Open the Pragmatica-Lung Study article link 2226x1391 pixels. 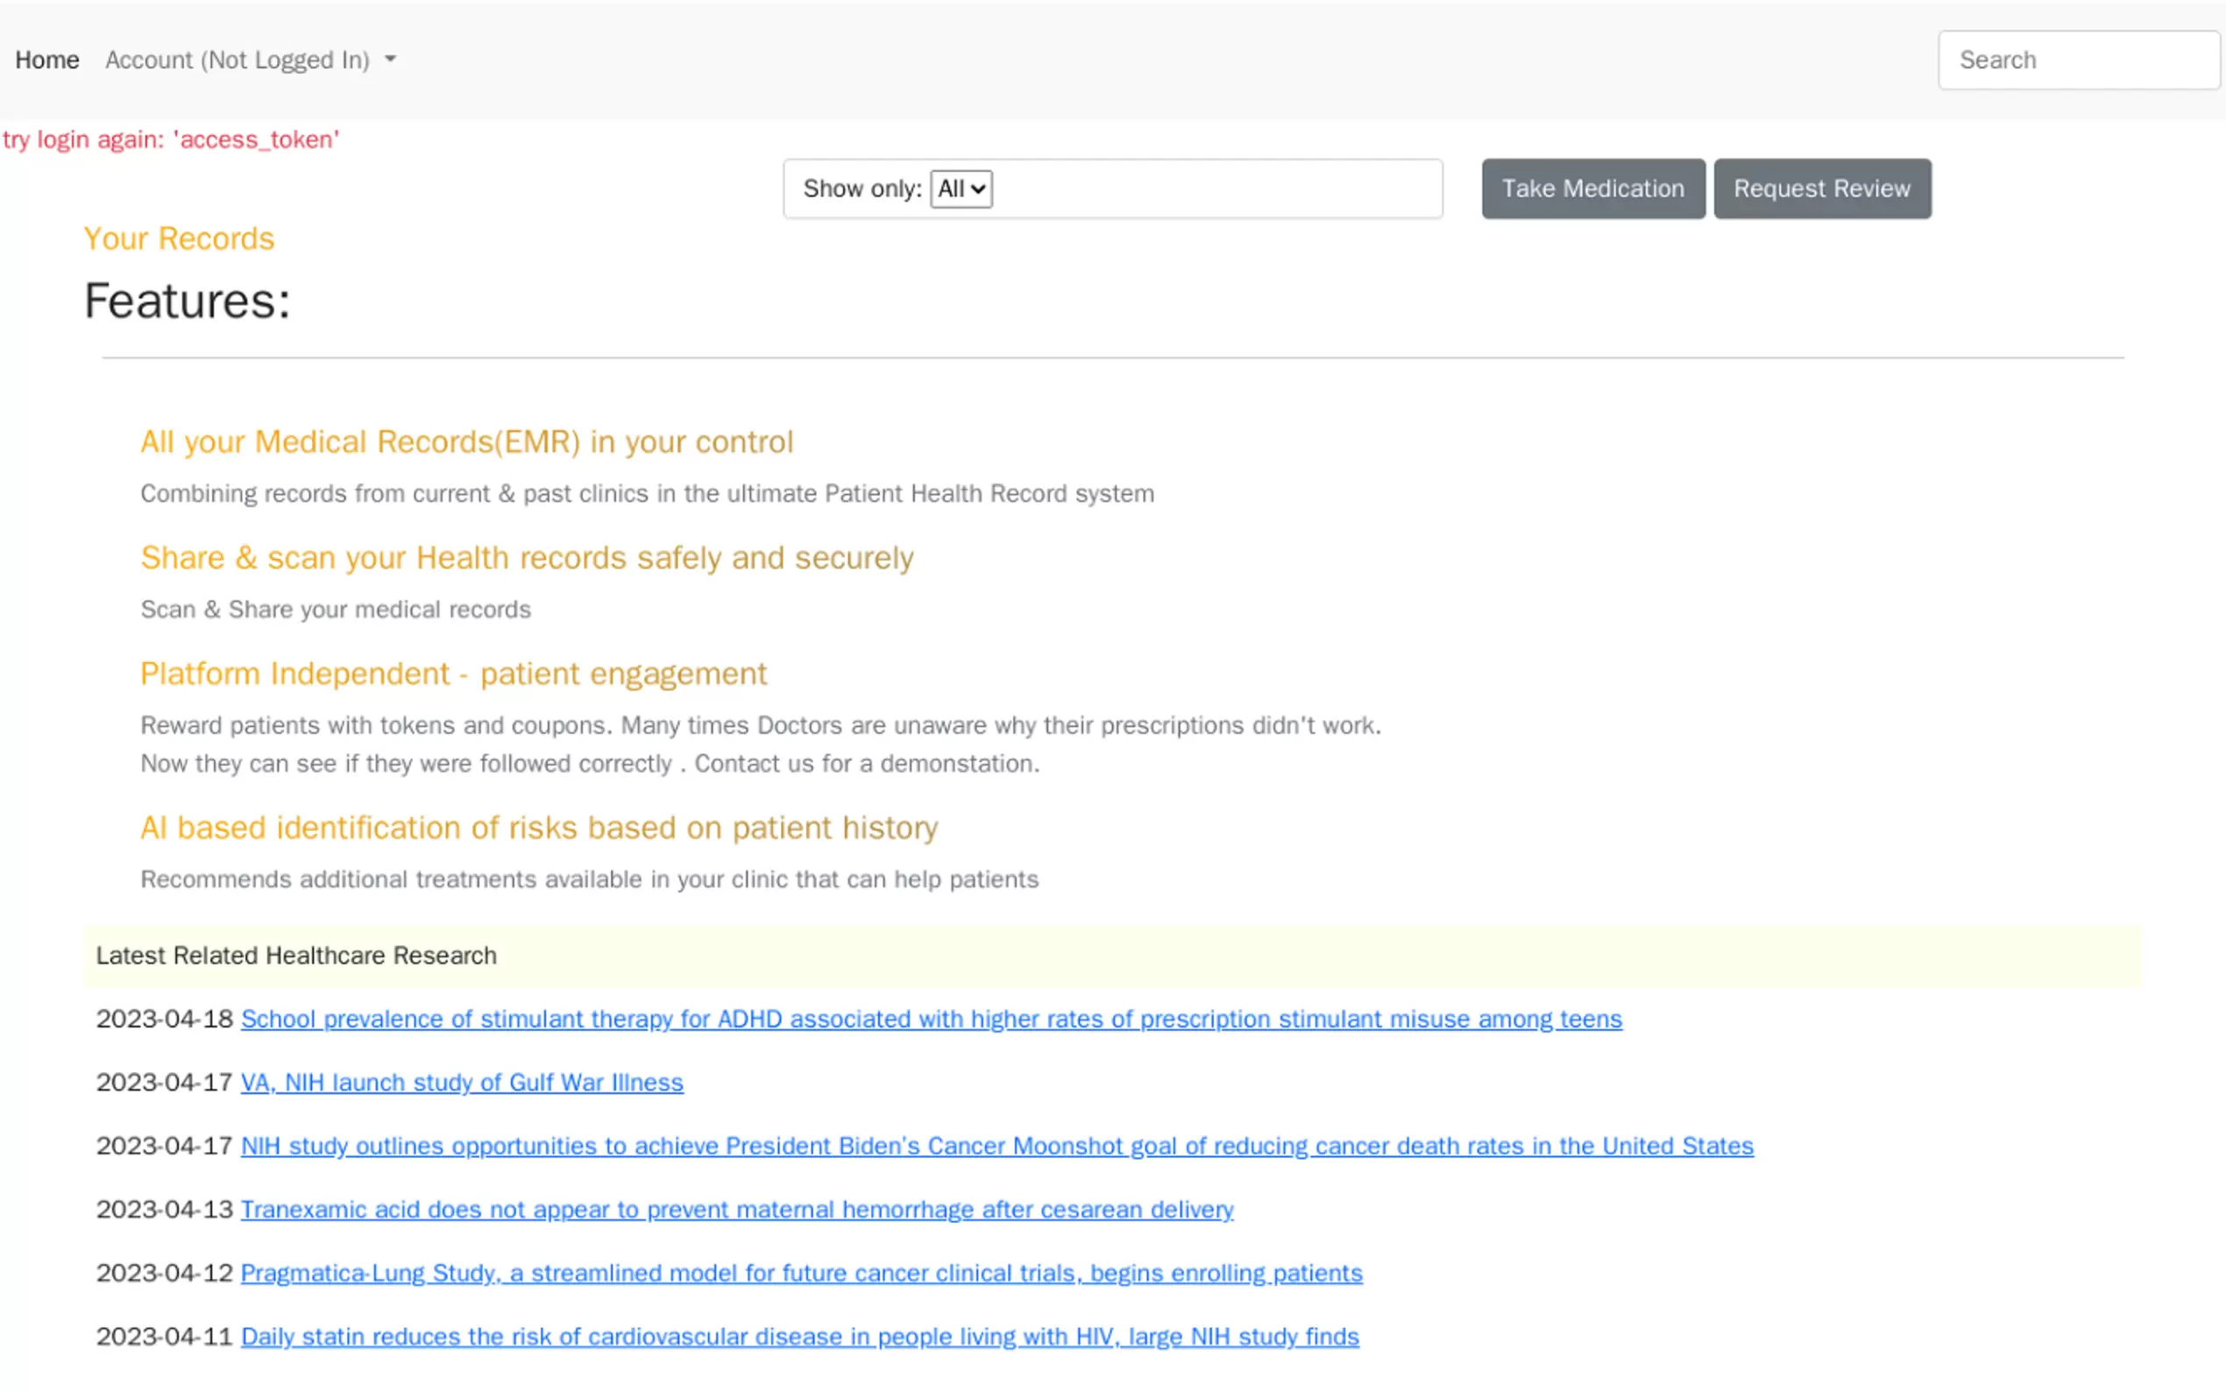coord(801,1273)
